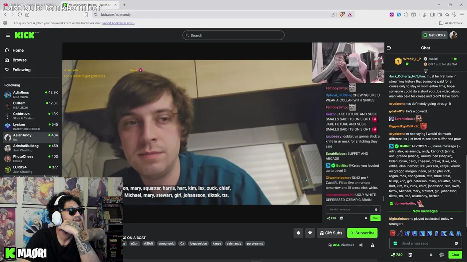Select the AsianAndy Stream tab
This screenshot has width=467, height=262.
90,5
